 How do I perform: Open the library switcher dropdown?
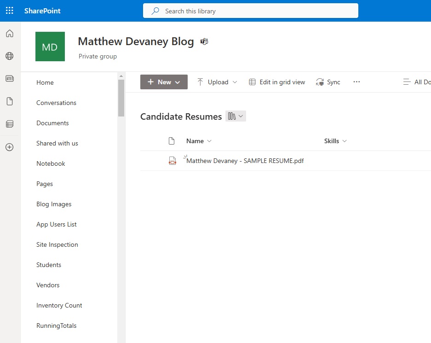(236, 116)
